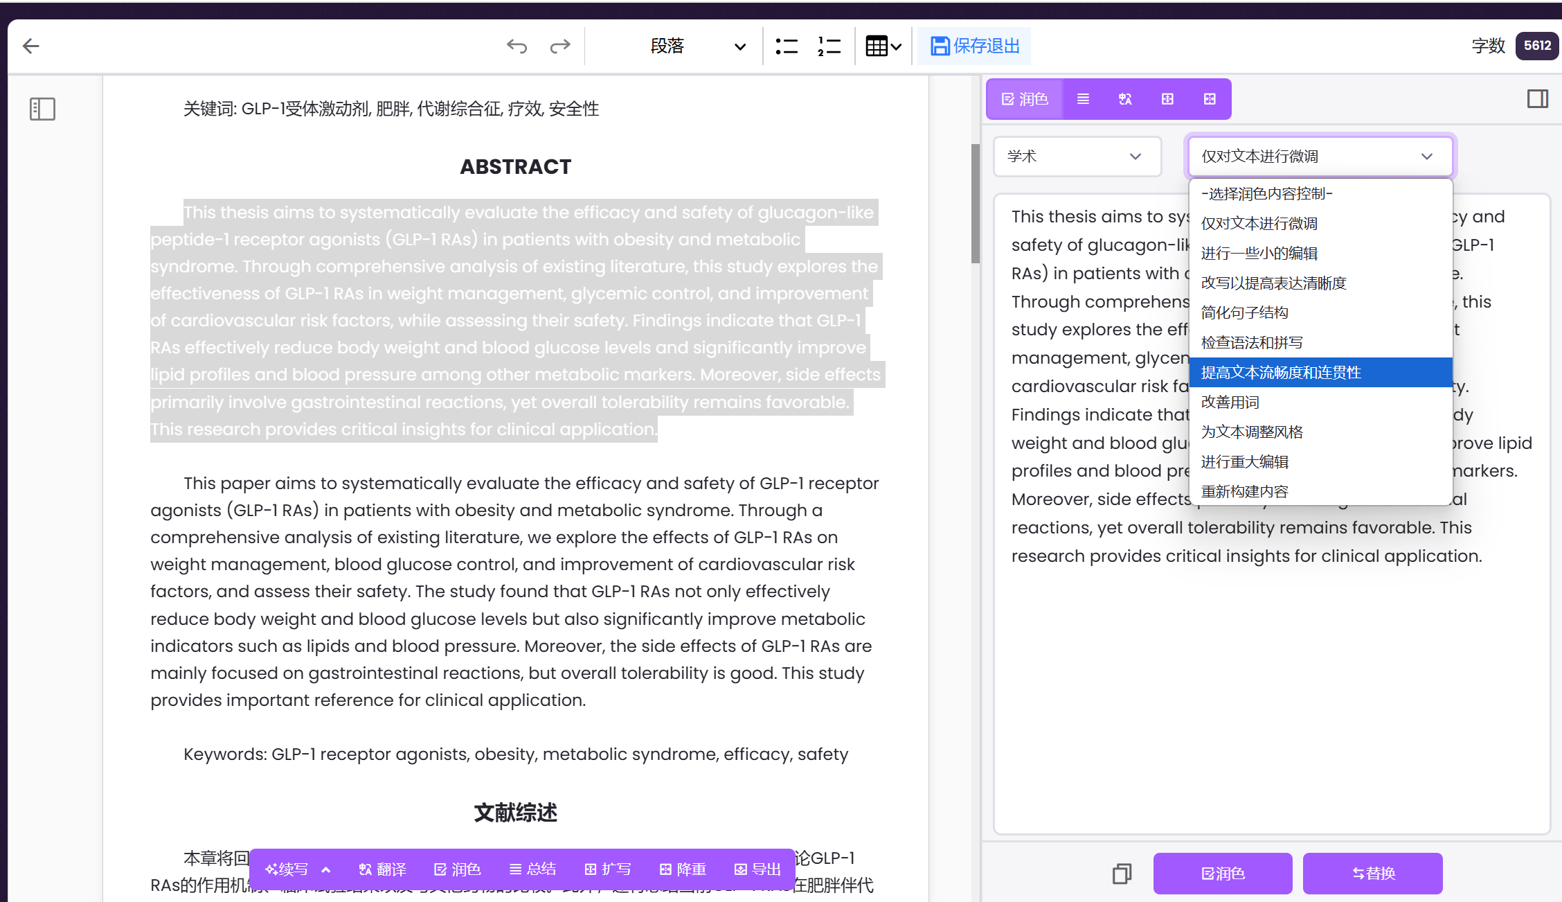Expand the 续写 options caret
1562x902 pixels.
tap(326, 869)
